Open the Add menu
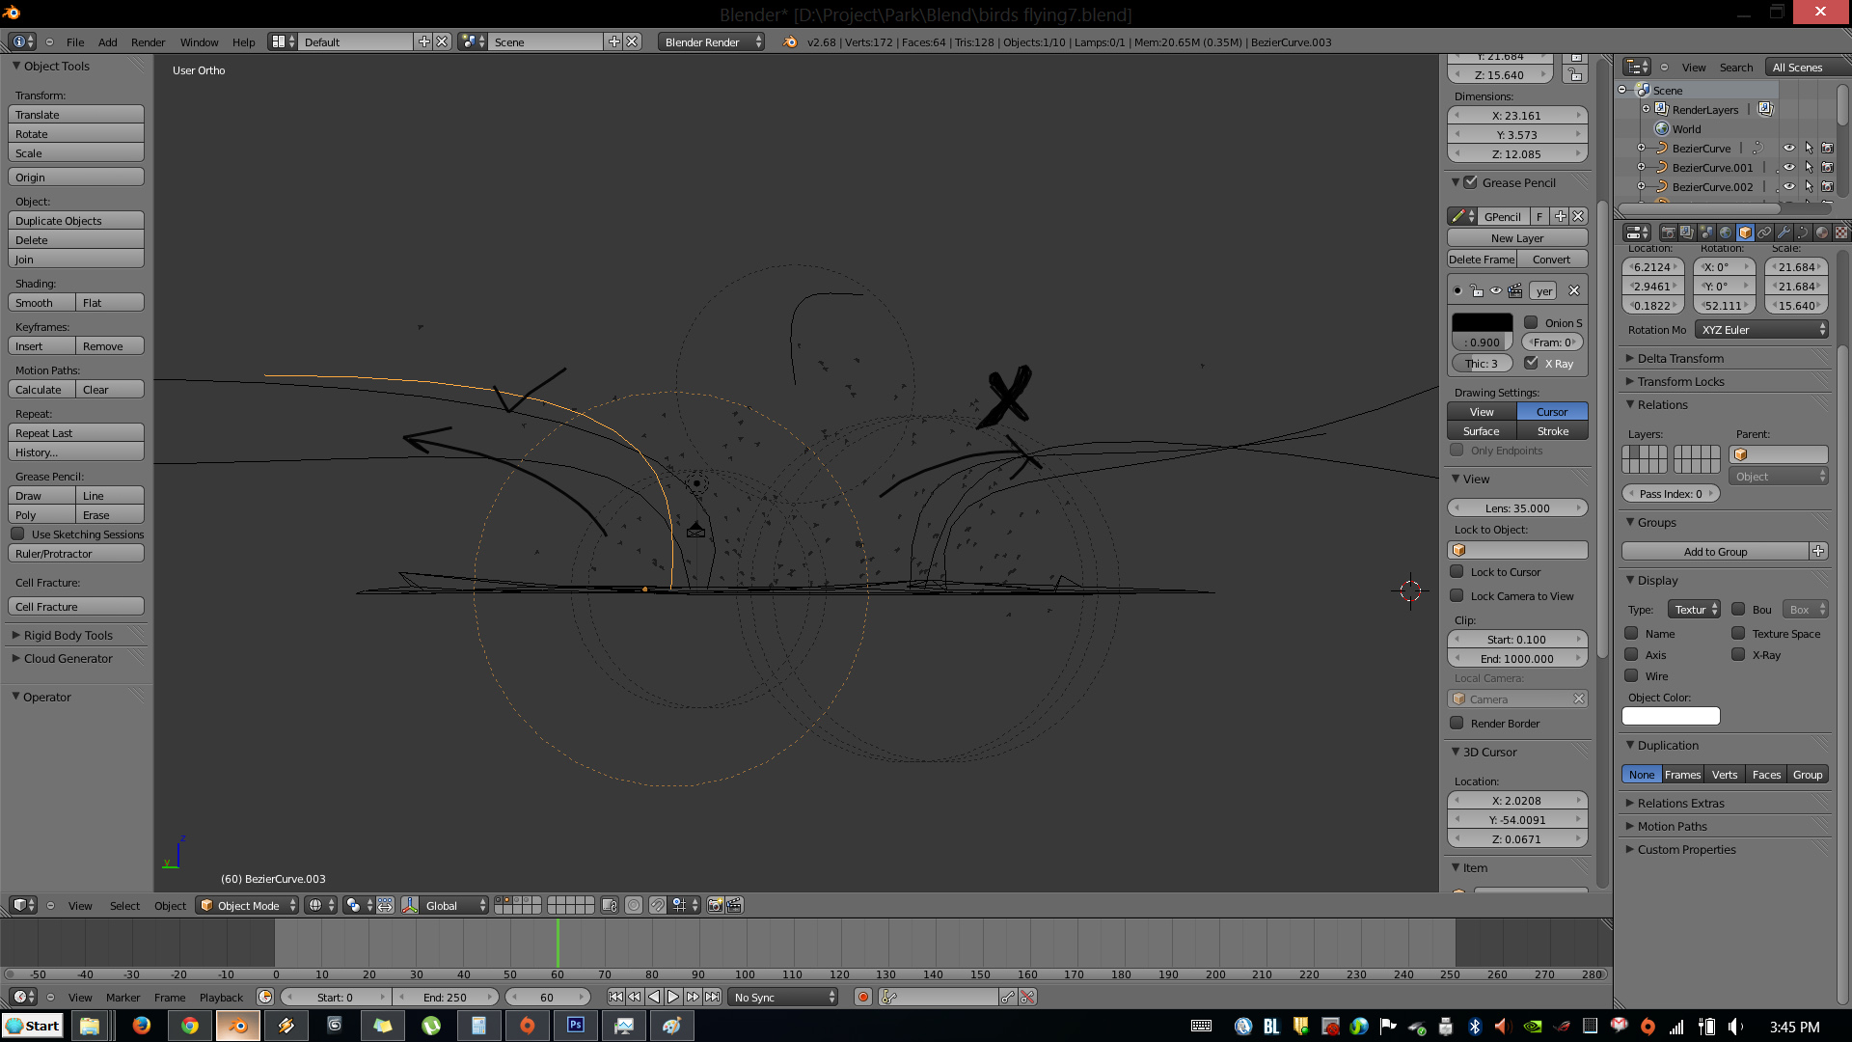Image resolution: width=1852 pixels, height=1042 pixels. tap(108, 41)
